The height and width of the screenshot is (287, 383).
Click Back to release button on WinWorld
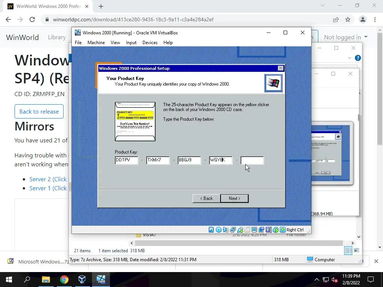pyautogui.click(x=39, y=111)
